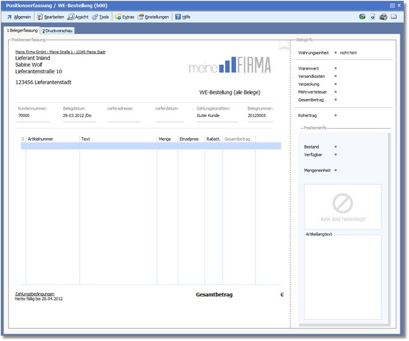Switch to the Druckvorschau tab
Screen dimensions: 409x341
pos(57,30)
